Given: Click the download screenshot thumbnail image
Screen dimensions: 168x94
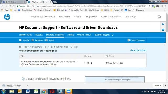Looking at the screenshot, I should (115, 79).
